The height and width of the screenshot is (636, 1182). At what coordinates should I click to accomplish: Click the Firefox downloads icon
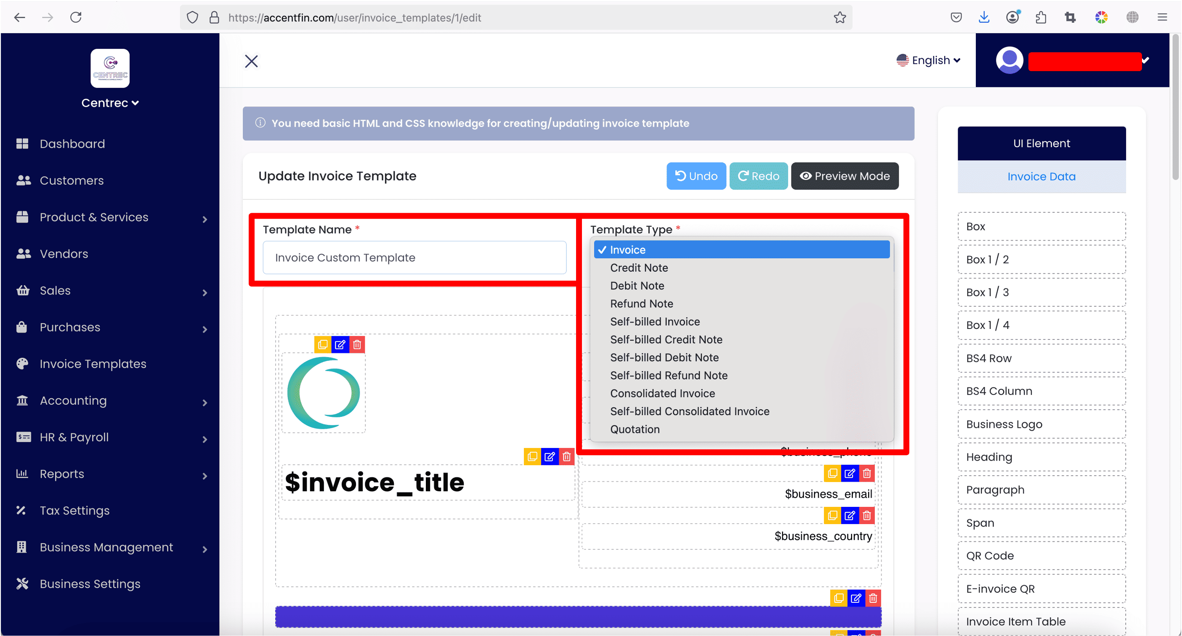click(x=984, y=17)
